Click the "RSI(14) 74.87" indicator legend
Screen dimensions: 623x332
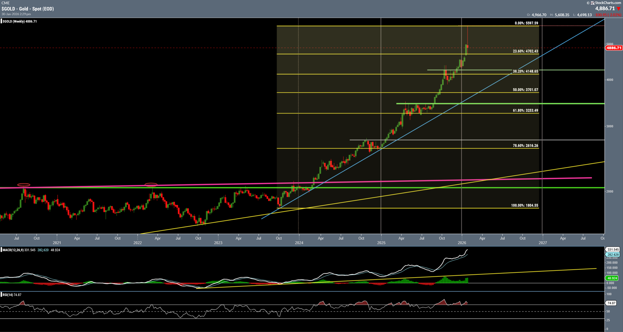click(x=12, y=295)
